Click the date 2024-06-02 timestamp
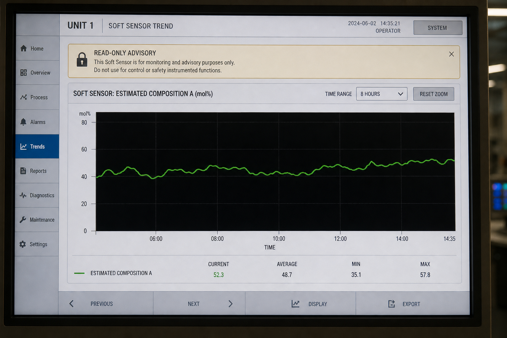The width and height of the screenshot is (507, 338). coord(362,23)
